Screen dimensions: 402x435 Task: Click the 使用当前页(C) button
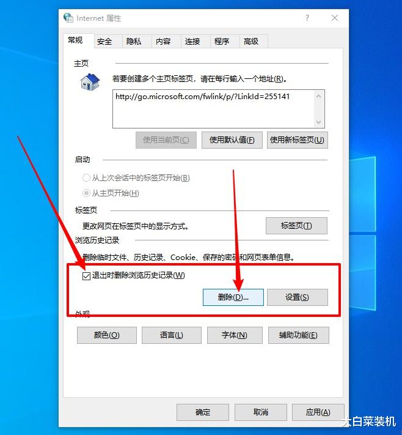click(x=166, y=140)
